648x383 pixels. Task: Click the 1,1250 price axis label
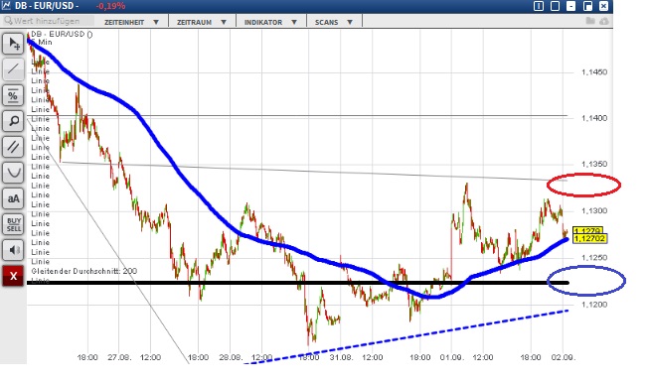point(594,258)
